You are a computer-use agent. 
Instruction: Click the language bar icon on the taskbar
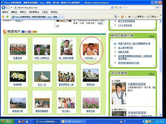coord(121,122)
